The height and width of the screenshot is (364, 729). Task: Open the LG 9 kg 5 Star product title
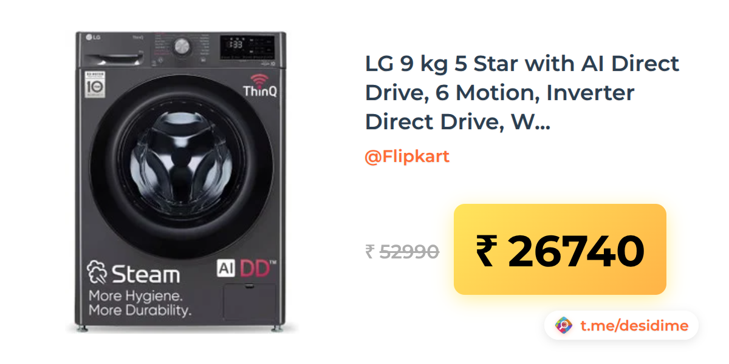pyautogui.click(x=522, y=92)
